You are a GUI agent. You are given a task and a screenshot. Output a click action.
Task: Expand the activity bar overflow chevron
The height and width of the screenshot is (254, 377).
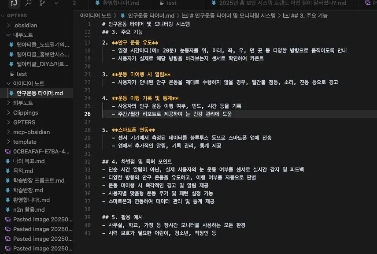[56, 3]
